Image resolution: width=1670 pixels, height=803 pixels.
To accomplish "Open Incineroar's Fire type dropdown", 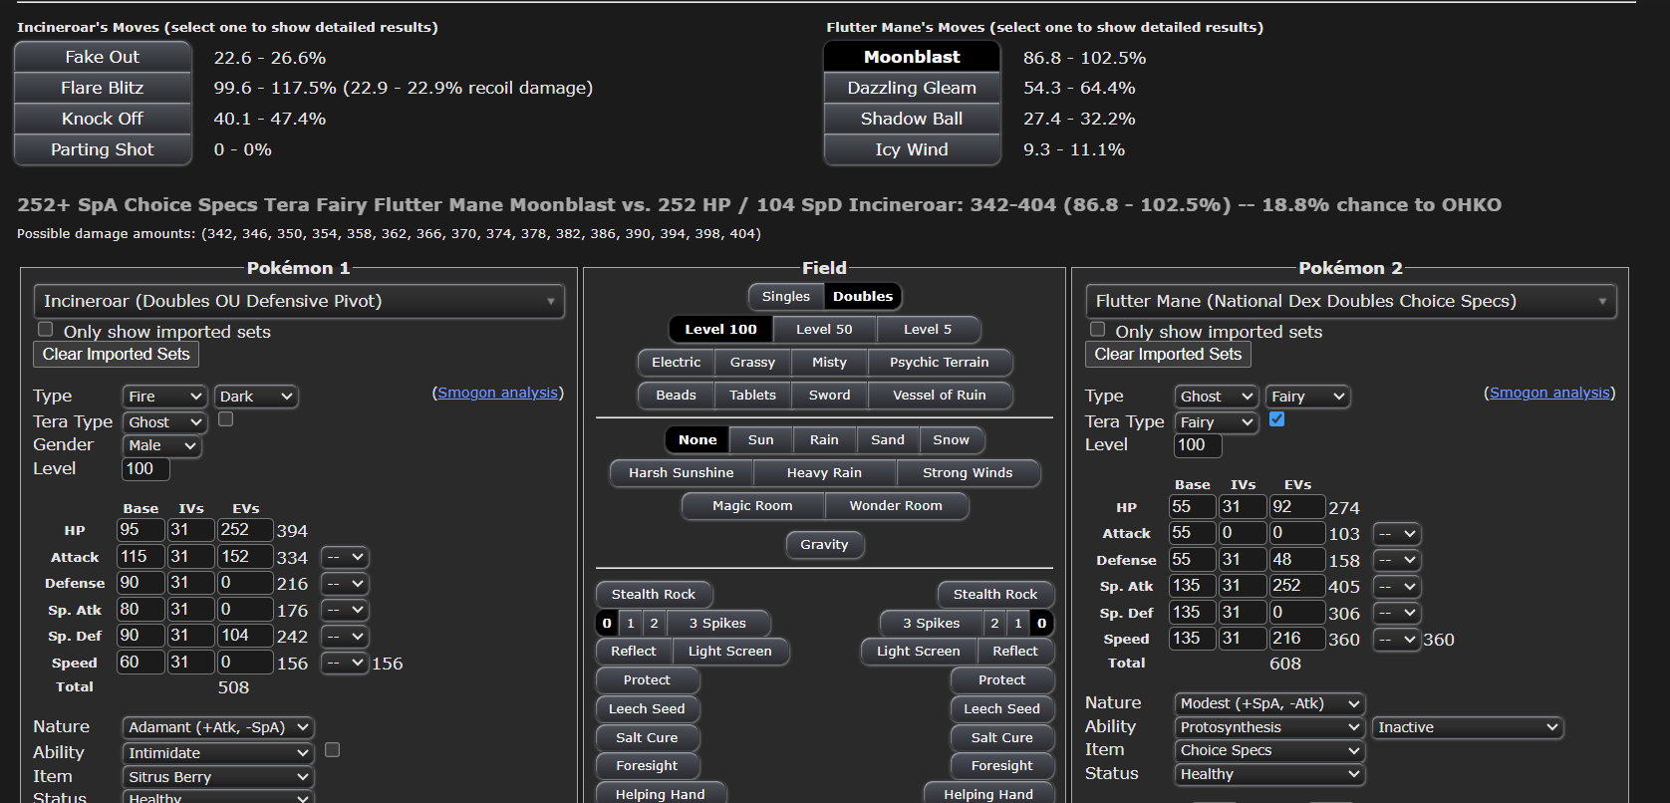I will tap(165, 397).
